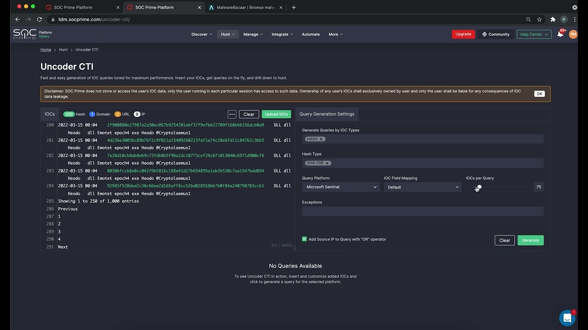Clear the IOCs input area
This screenshot has width=588, height=330.
click(249, 114)
